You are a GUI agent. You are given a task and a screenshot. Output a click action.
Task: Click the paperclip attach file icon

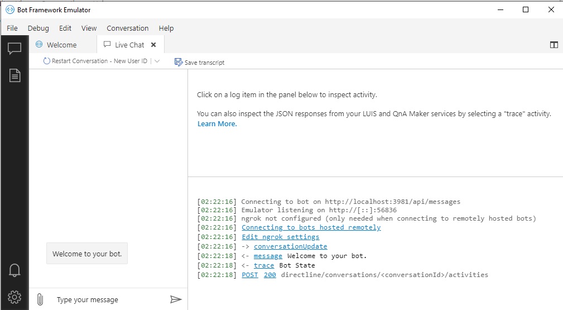click(40, 299)
